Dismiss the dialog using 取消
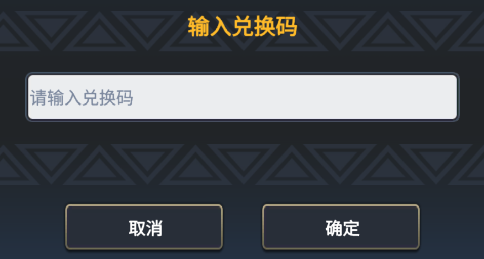Image resolution: width=484 pixels, height=259 pixels. 144,227
